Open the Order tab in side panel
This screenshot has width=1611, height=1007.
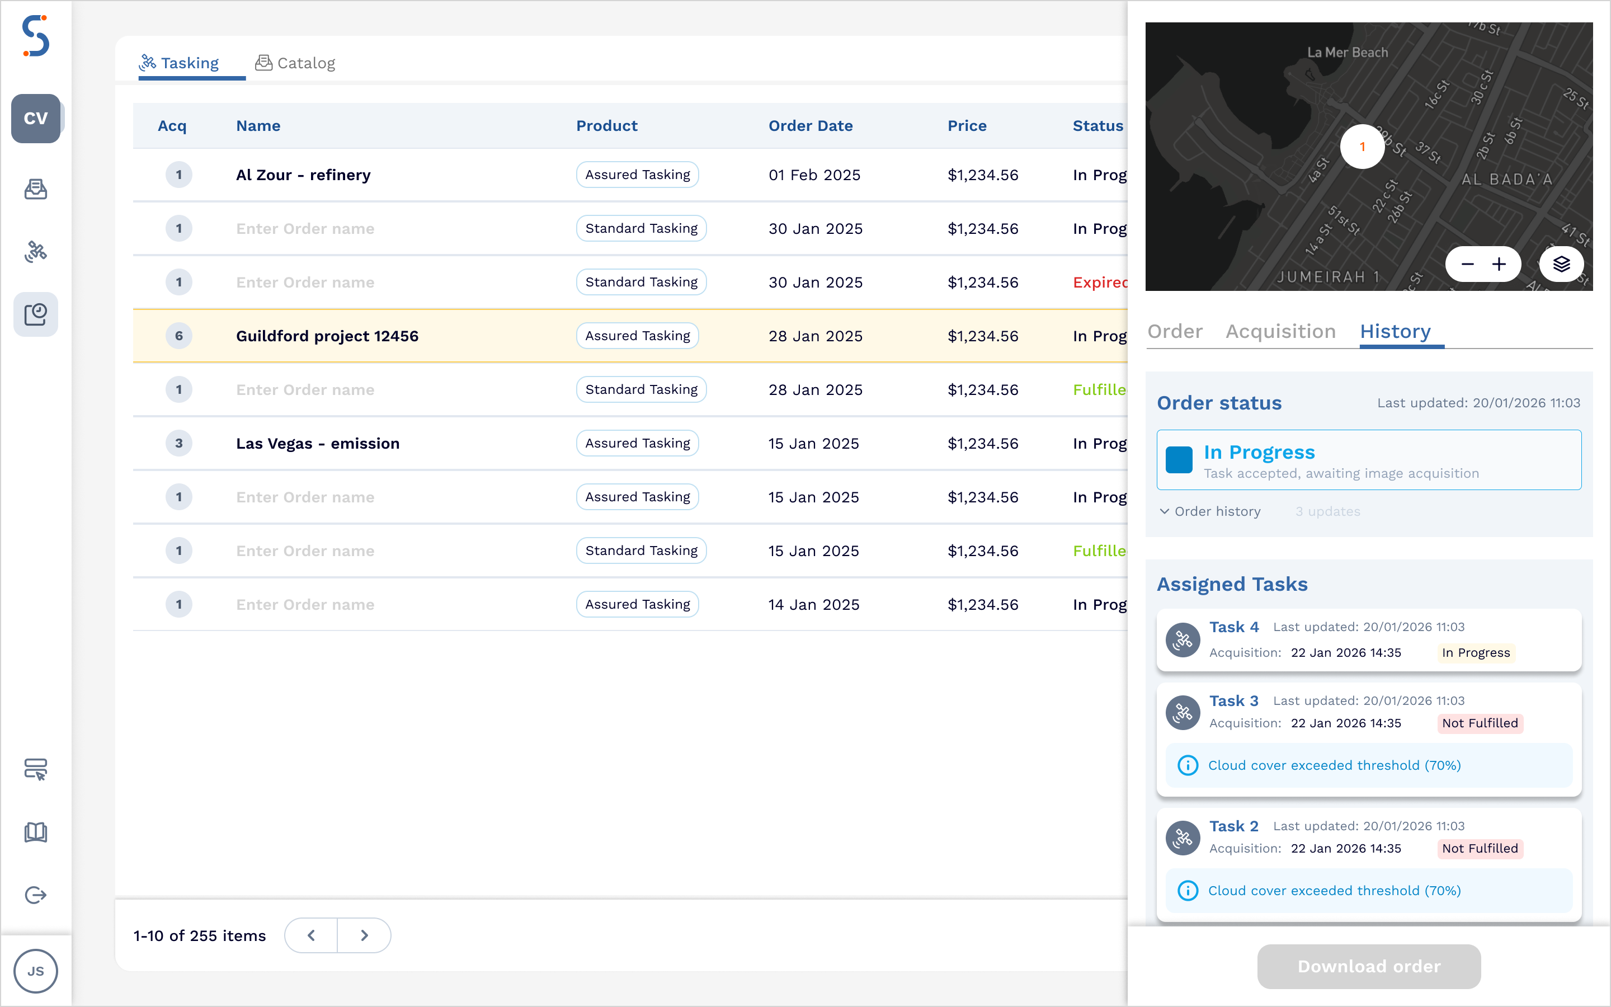(1175, 331)
